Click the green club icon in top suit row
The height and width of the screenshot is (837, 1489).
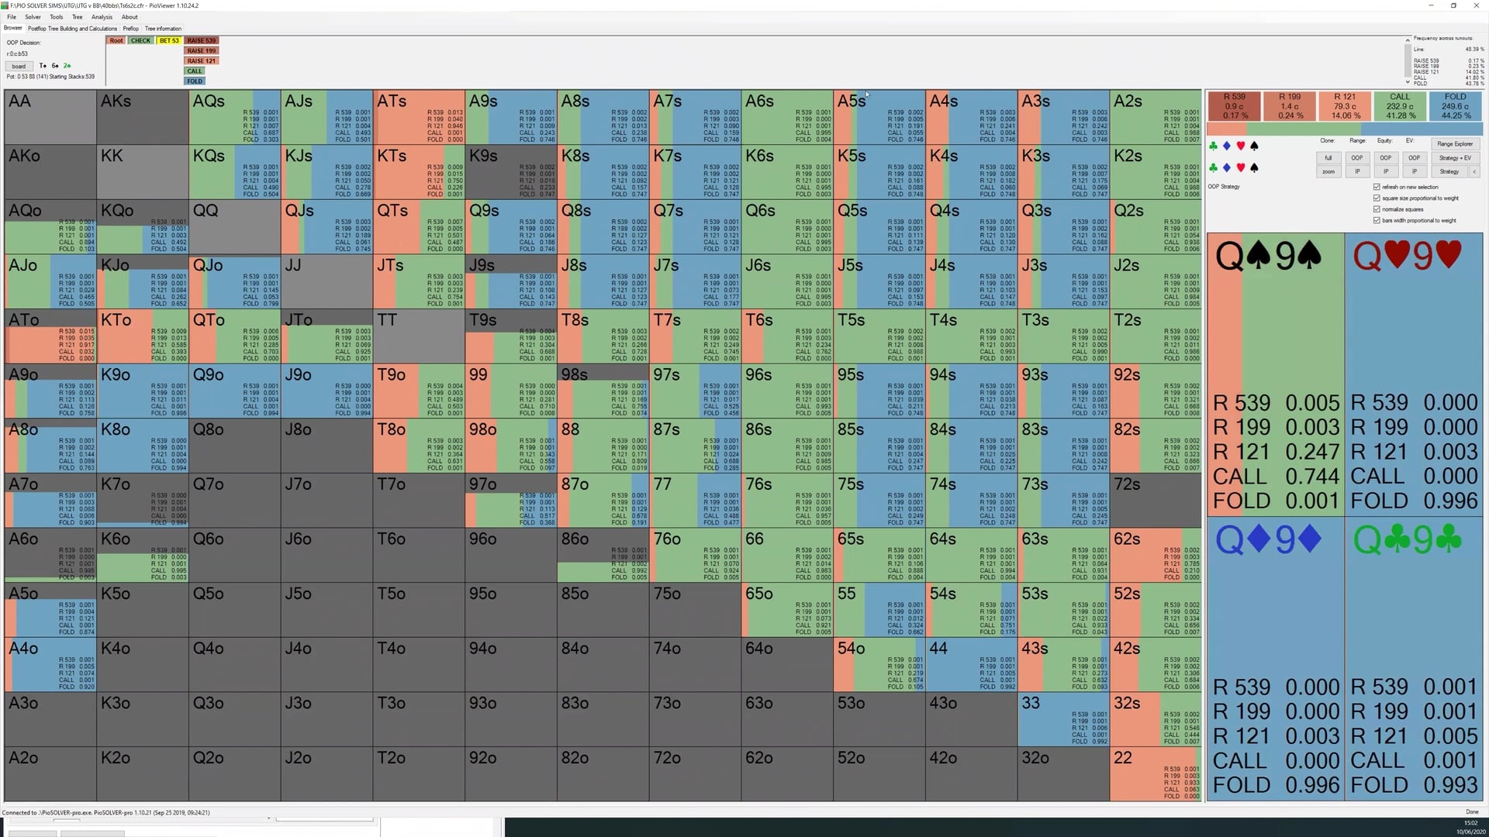(x=1213, y=146)
